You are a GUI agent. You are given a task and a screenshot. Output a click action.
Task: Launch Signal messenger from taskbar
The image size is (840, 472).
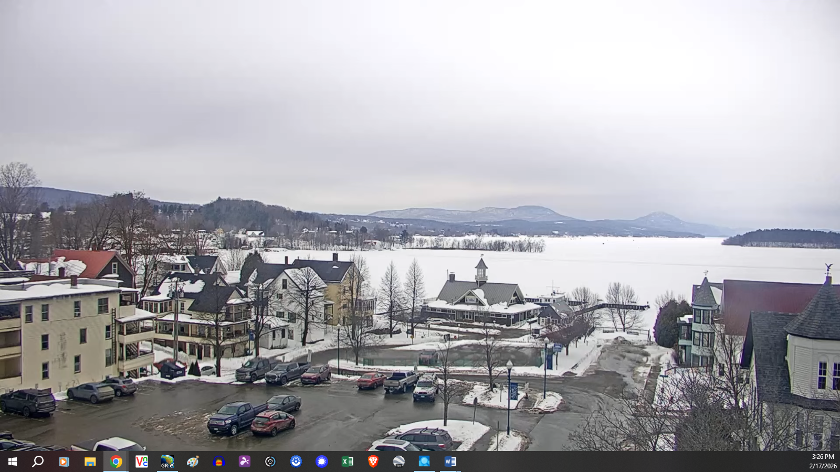click(322, 462)
